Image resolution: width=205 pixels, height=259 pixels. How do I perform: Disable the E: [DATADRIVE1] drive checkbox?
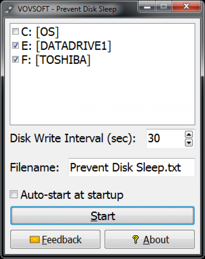[16, 45]
